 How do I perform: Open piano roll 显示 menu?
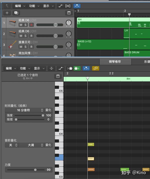click(39, 68)
